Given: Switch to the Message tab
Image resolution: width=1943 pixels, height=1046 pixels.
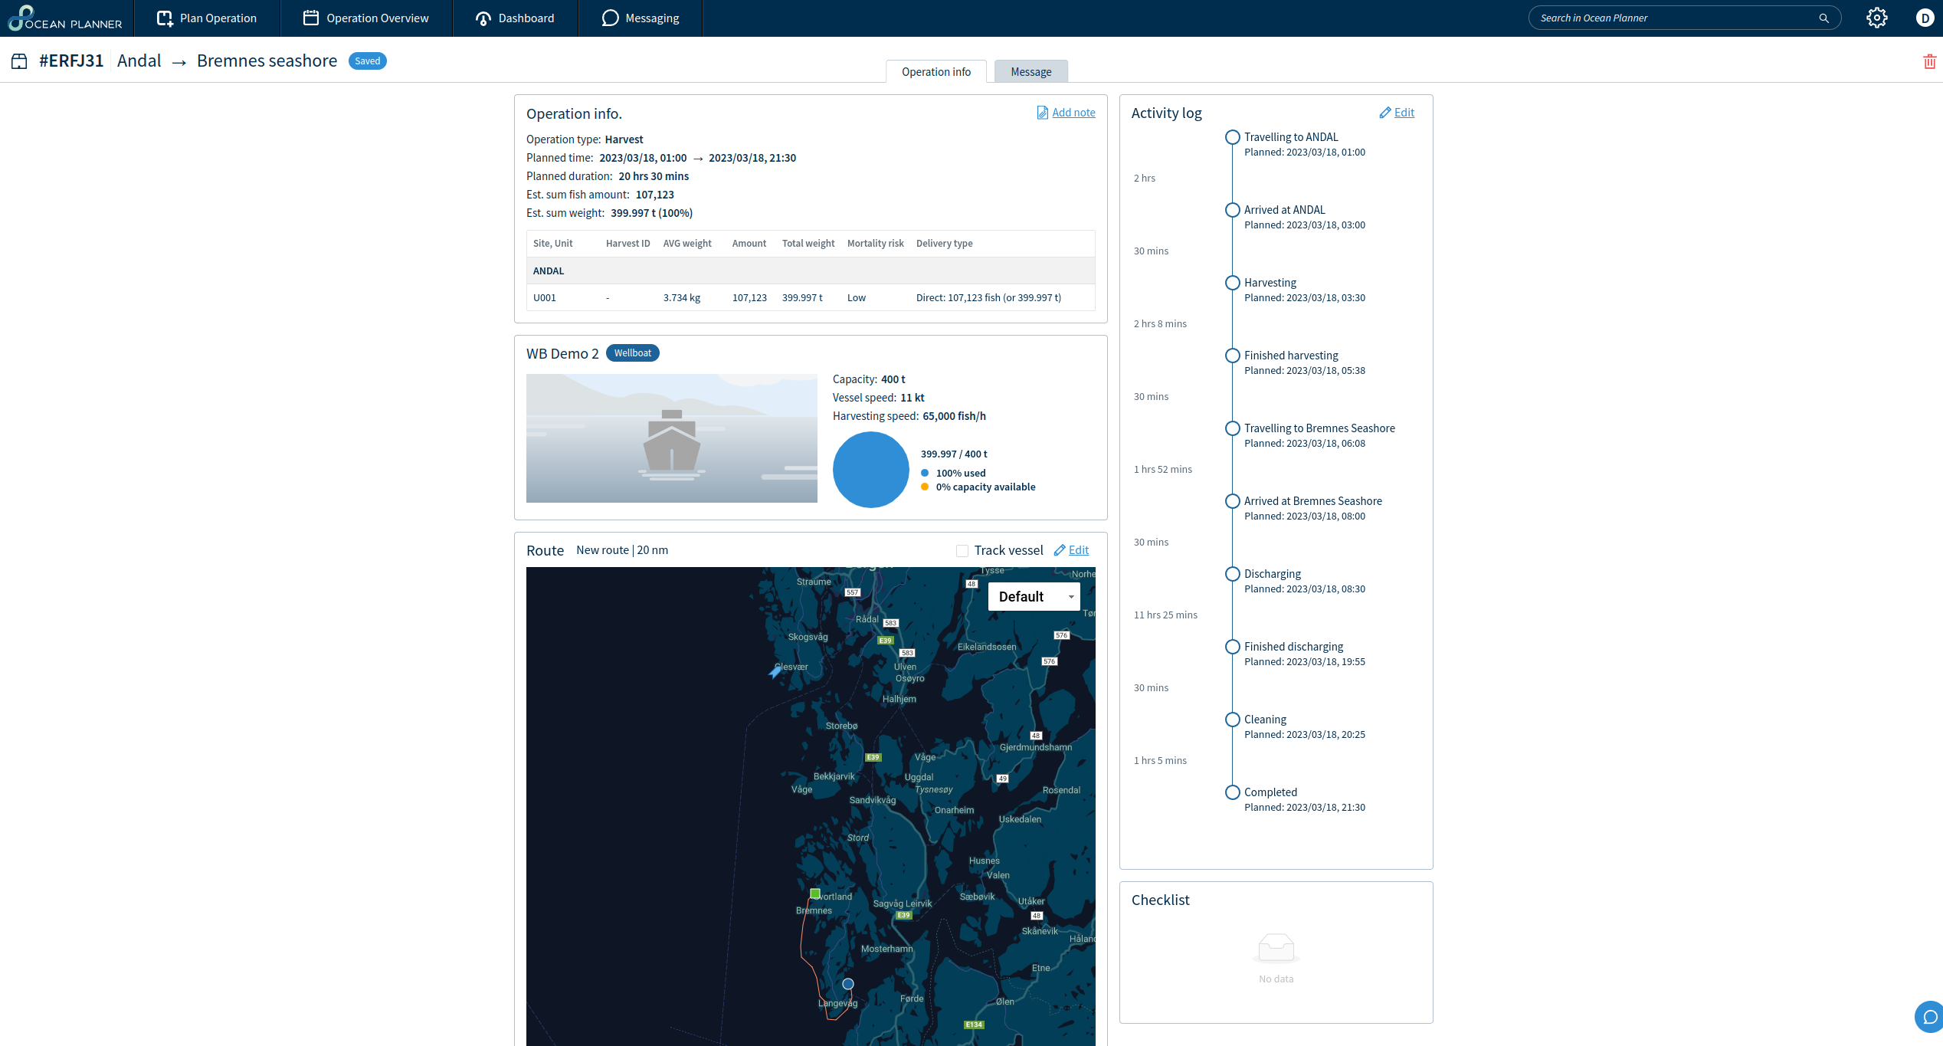Looking at the screenshot, I should [1030, 71].
